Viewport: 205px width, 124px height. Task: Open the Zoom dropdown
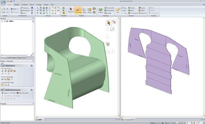pyautogui.click(x=24, y=13)
